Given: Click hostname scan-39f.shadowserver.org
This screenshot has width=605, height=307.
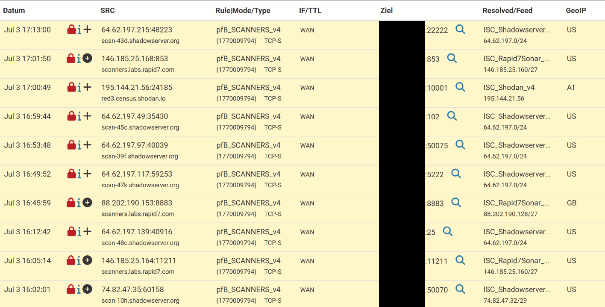Looking at the screenshot, I should [140, 156].
